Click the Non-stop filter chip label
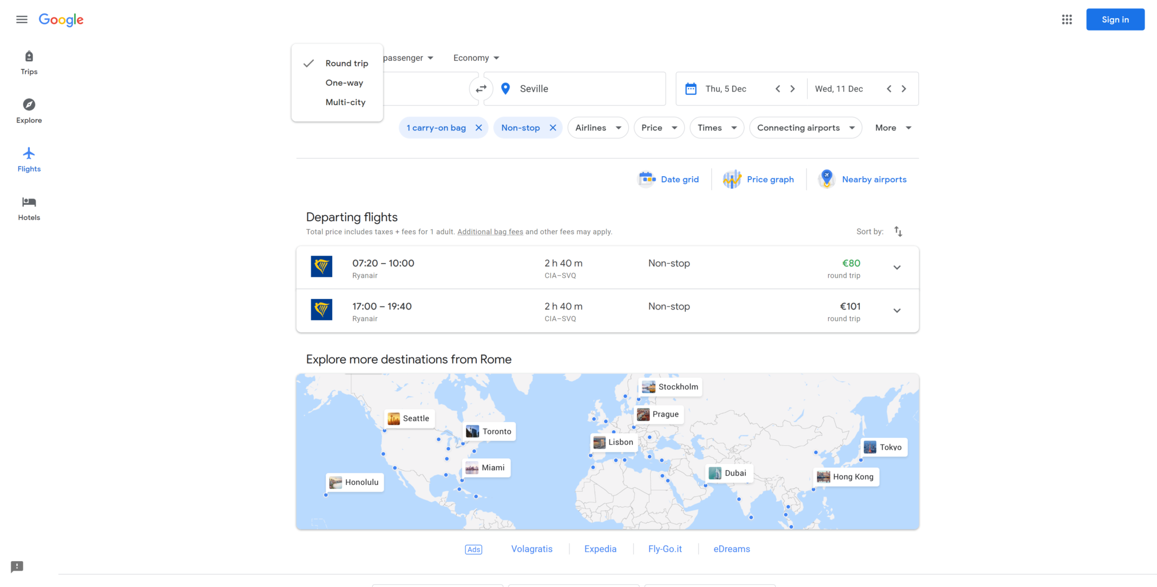This screenshot has height=587, width=1157. coord(520,128)
